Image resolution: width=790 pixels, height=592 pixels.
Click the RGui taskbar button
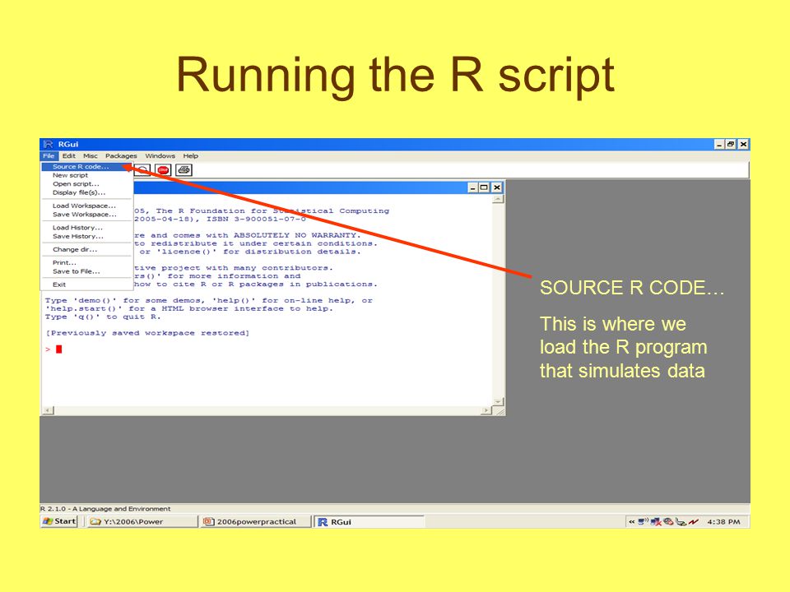coord(369,521)
